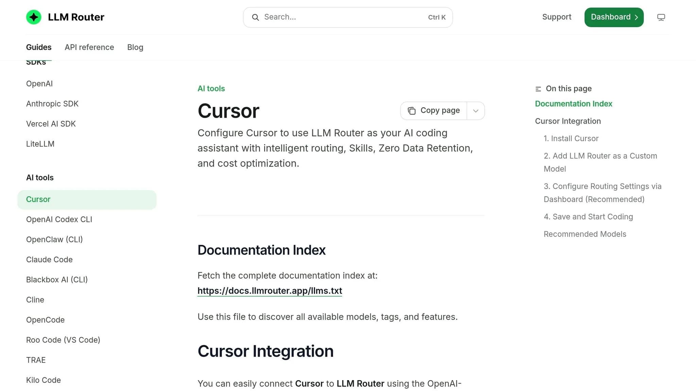Click the Copy page button
This screenshot has height=391, width=696.
(x=434, y=111)
